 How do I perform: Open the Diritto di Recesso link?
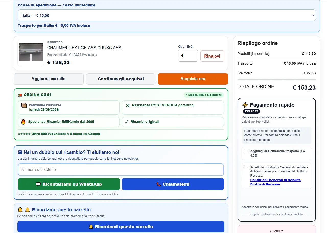(265, 184)
